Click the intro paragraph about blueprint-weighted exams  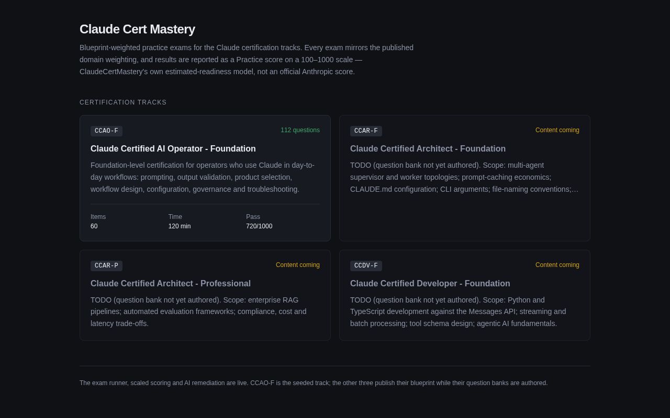(x=247, y=60)
